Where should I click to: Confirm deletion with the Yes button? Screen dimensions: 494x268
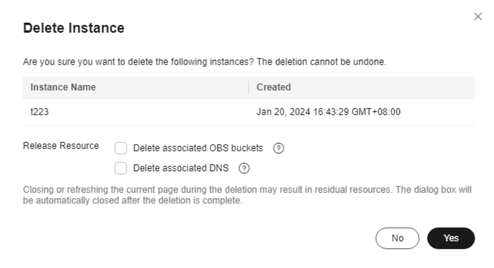click(451, 238)
